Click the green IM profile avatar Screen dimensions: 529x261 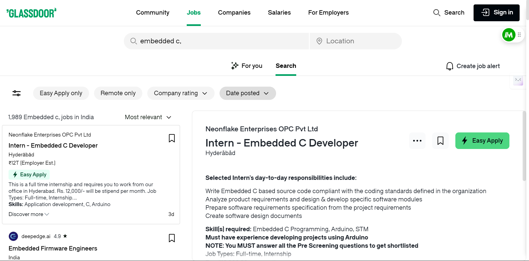[x=509, y=35]
